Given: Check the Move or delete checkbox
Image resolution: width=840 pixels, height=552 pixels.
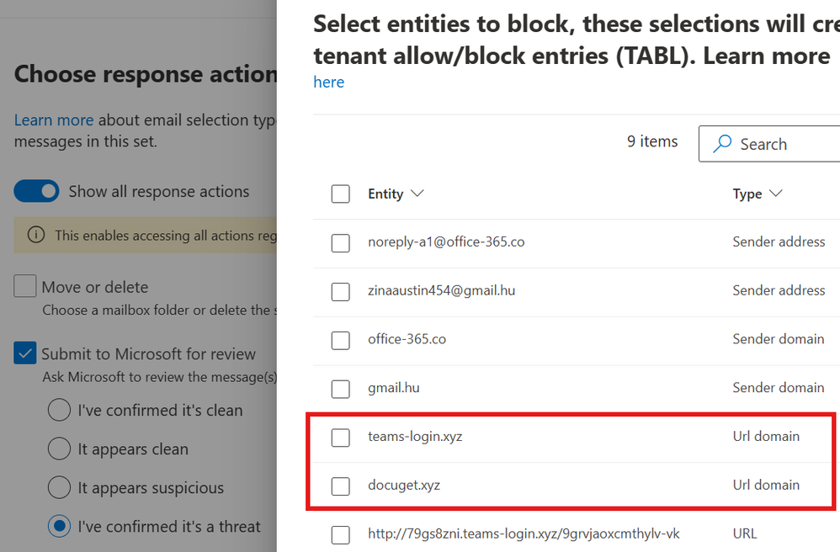Looking at the screenshot, I should pos(25,287).
